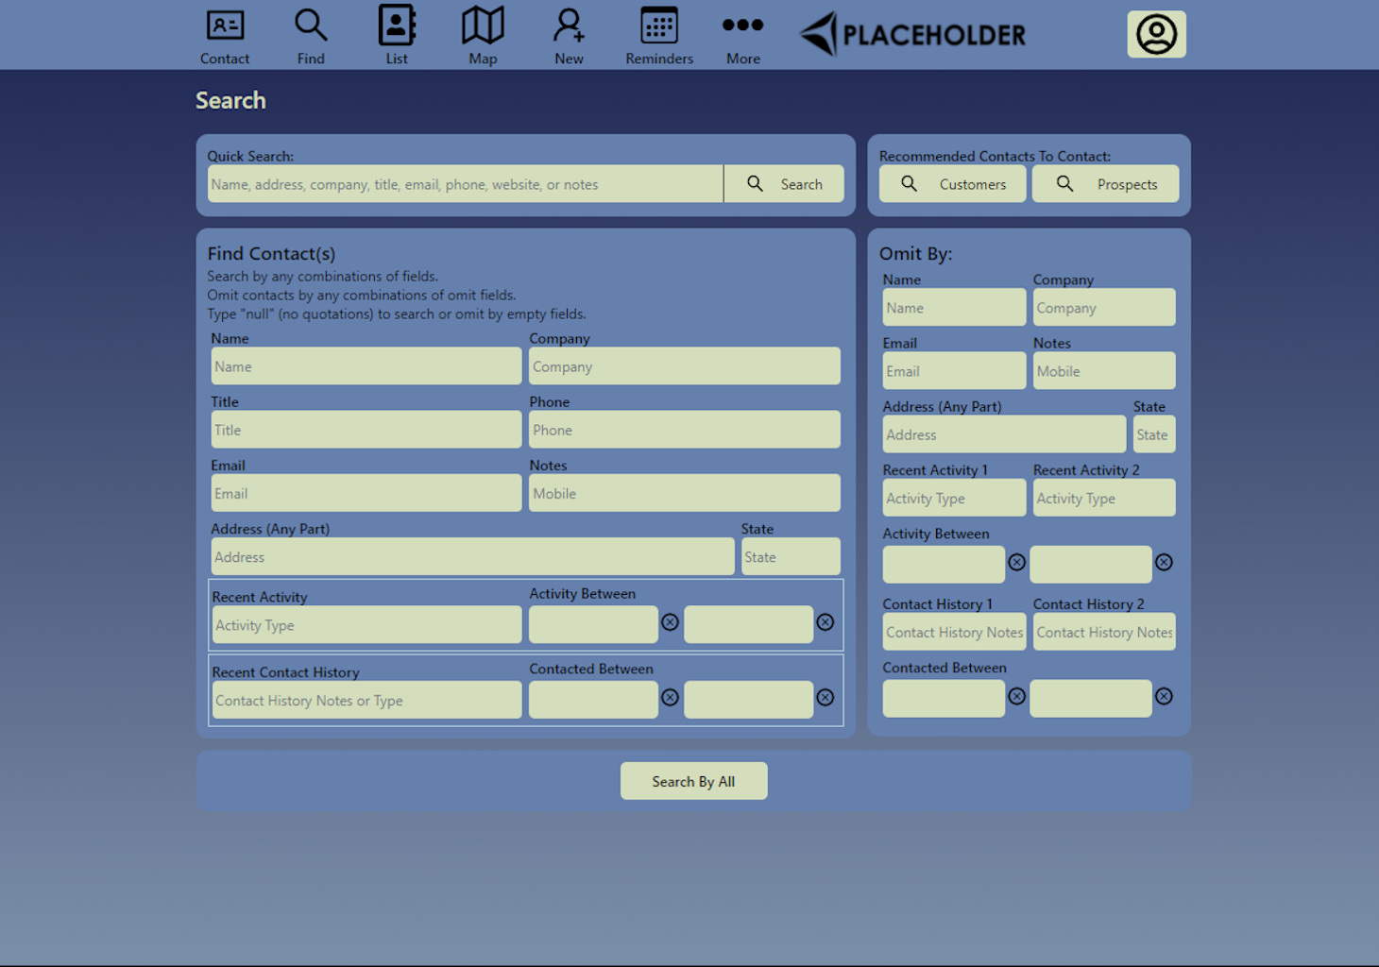The width and height of the screenshot is (1379, 967).
Task: Focus the Quick Search text field
Action: click(x=466, y=184)
